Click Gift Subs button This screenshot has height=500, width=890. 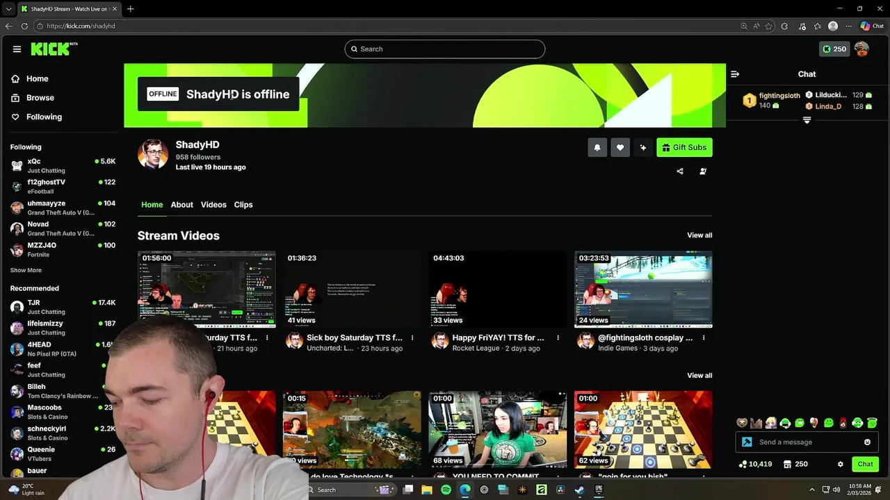[684, 147]
